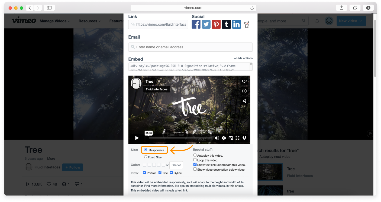
Task: Open the player settings gear
Action: [224, 138]
